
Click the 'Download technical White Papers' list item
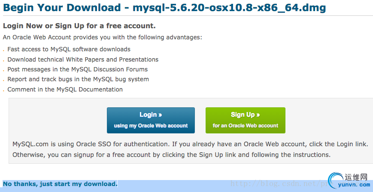tap(83, 59)
